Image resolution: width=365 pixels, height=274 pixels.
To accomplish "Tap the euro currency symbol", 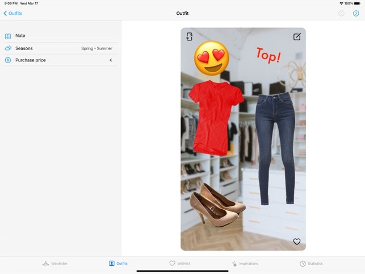I will point(111,60).
